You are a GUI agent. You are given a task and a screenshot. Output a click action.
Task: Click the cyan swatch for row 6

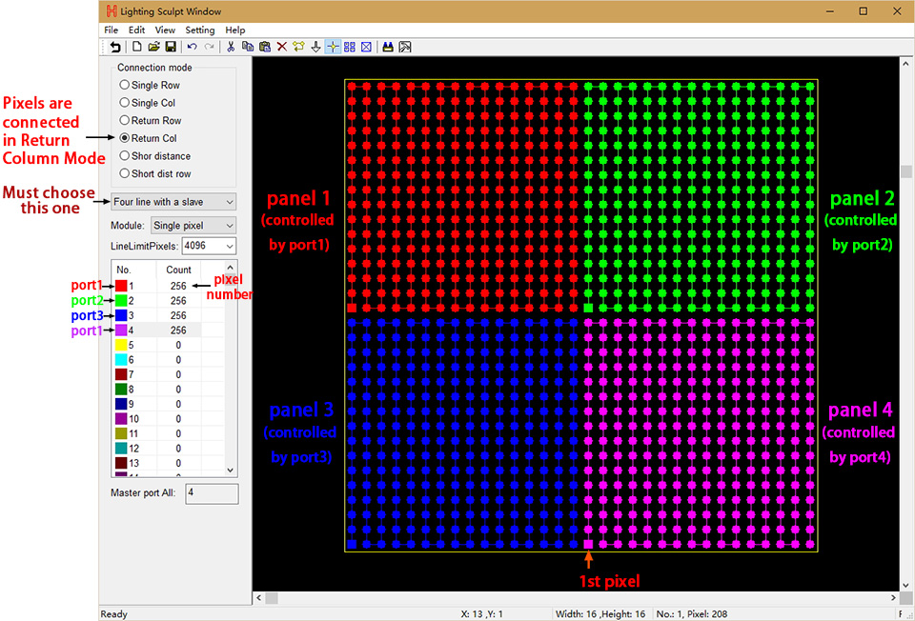pyautogui.click(x=121, y=360)
